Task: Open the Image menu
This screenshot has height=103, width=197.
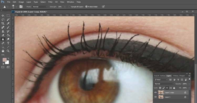Action: [x=21, y=2]
